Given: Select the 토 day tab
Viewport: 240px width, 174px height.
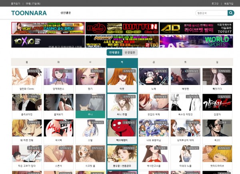Looking at the screenshot, I should (185, 62).
